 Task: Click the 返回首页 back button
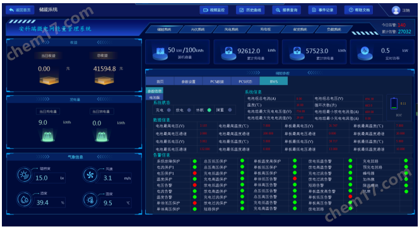(20, 10)
